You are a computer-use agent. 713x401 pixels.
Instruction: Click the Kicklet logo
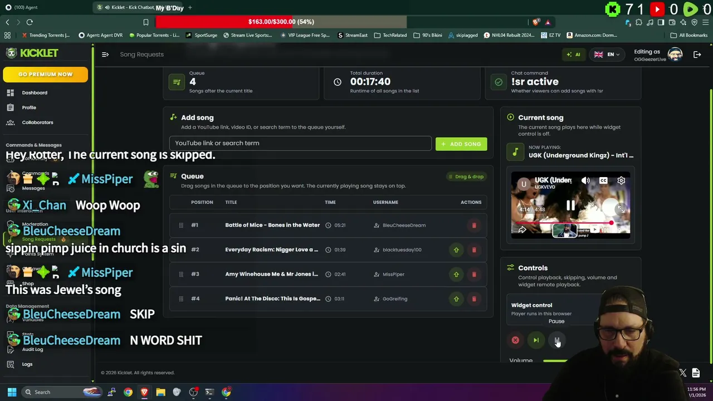[x=32, y=53]
